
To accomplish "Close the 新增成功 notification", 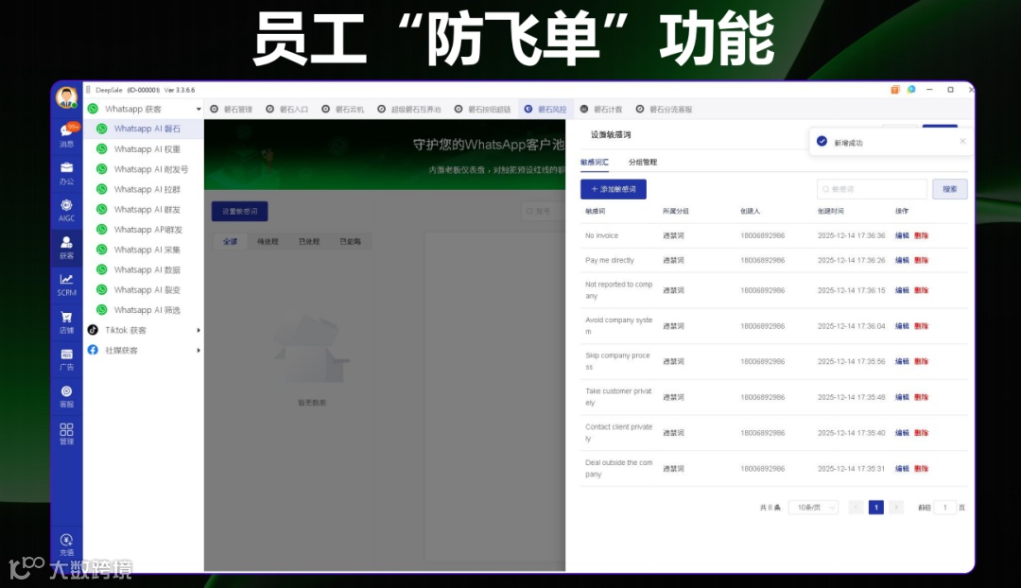I will (962, 141).
